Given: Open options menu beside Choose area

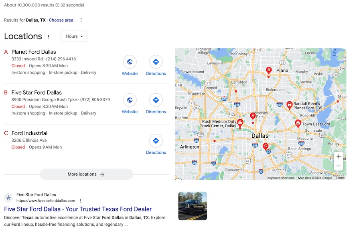Looking at the screenshot, I should (81, 20).
